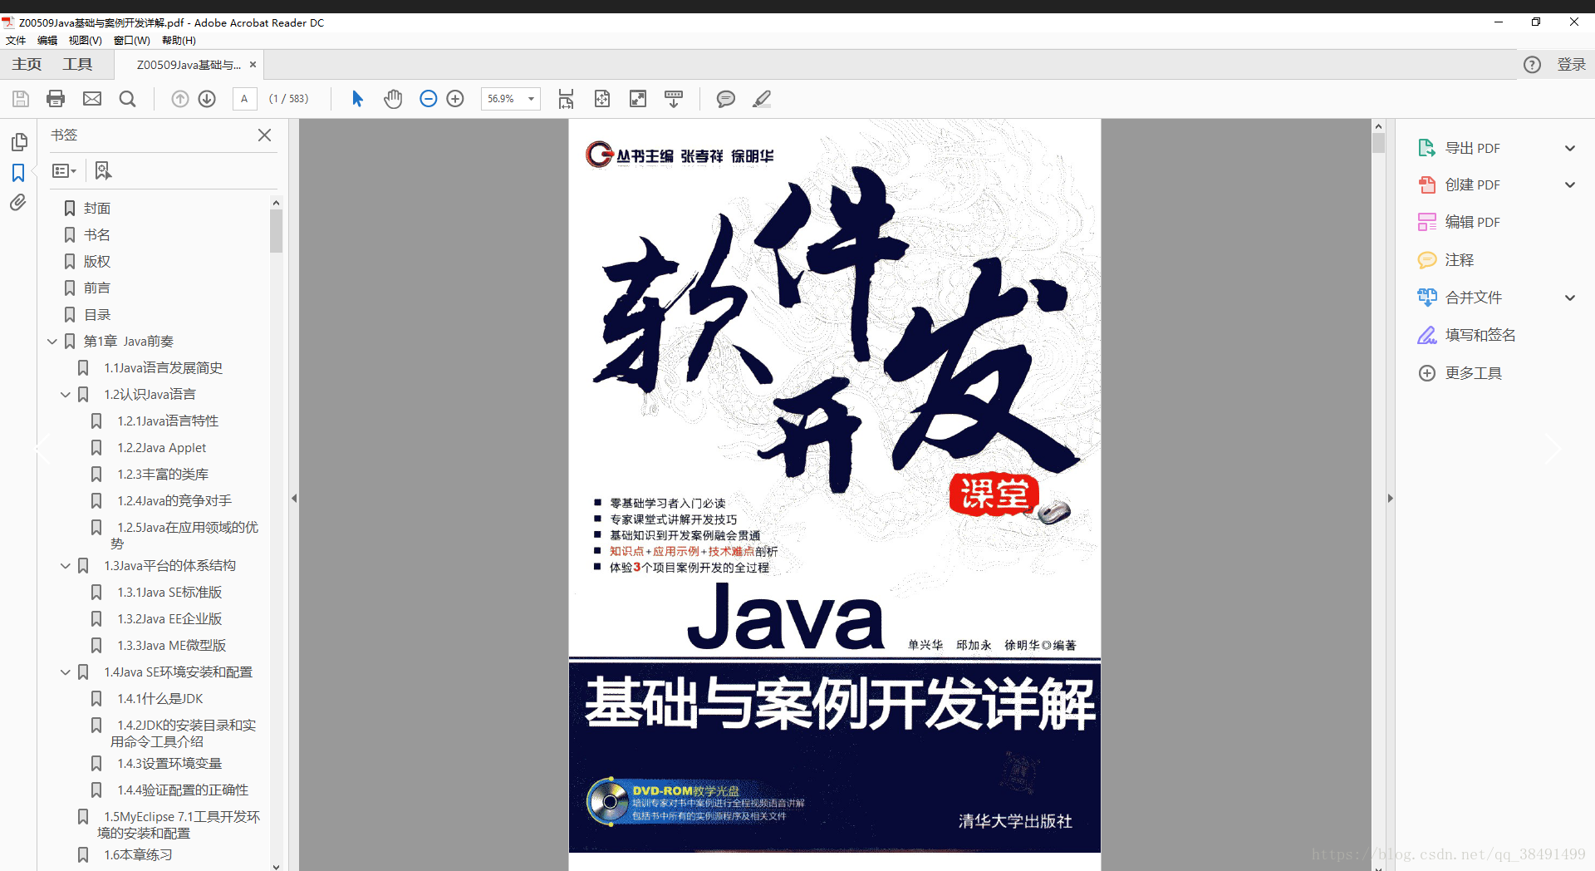
Task: Open bookmark 1.3.2Java EE企业版
Action: point(169,619)
